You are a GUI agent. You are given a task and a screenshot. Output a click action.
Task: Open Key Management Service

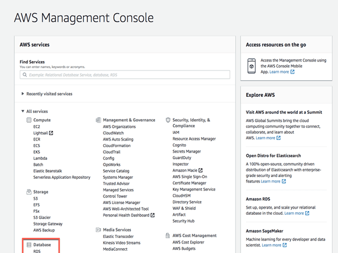pyautogui.click(x=194, y=189)
